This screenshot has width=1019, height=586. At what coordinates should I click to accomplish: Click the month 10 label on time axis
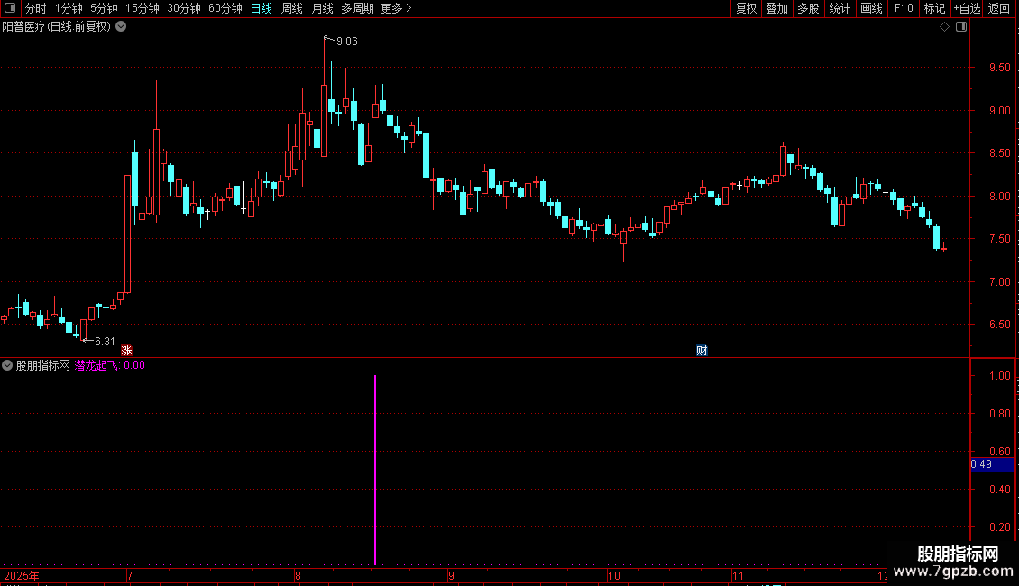point(613,575)
